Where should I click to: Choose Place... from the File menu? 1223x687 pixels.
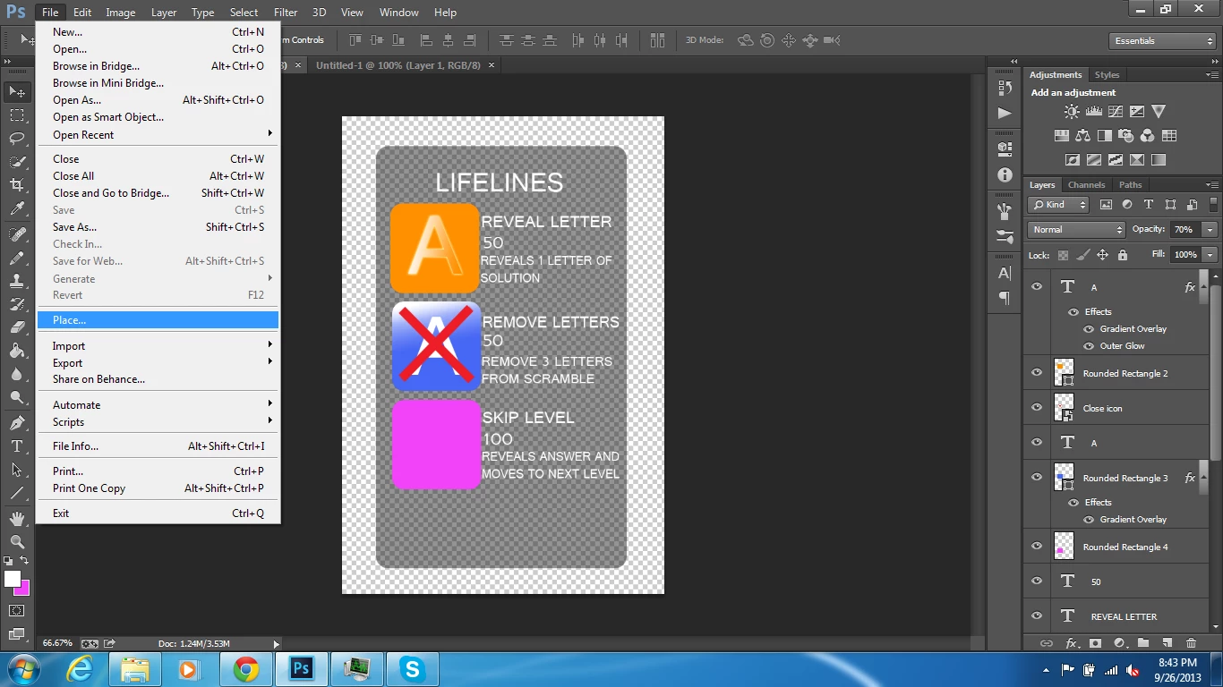pos(158,320)
